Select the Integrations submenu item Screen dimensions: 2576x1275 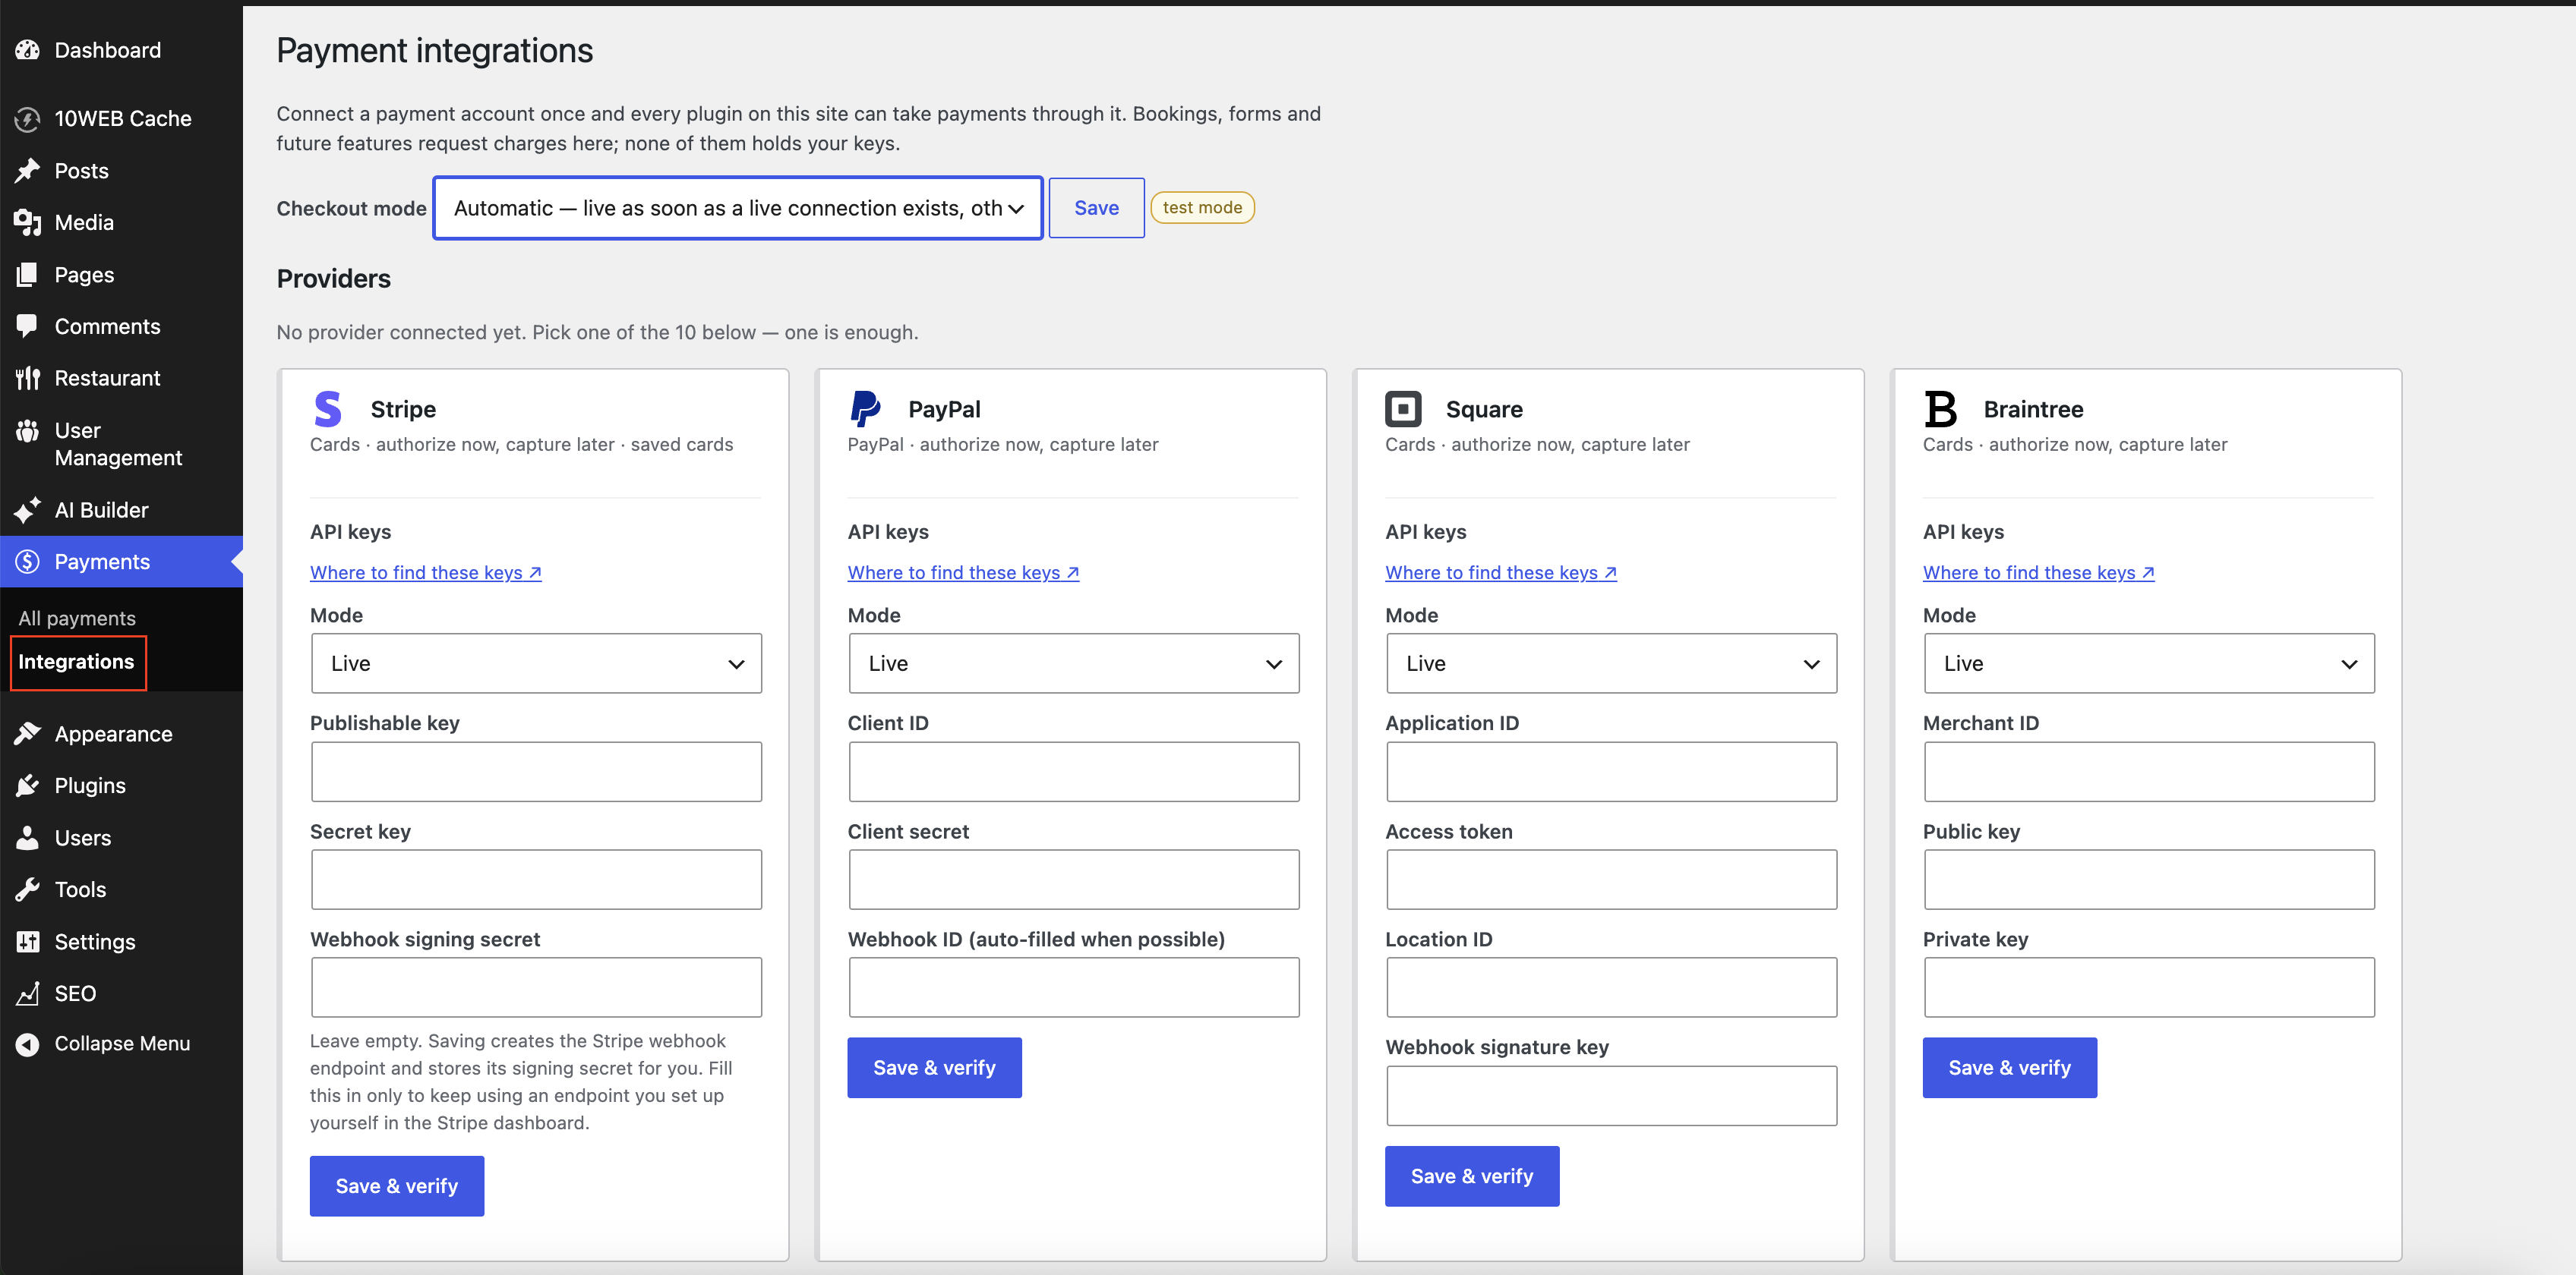tap(76, 662)
